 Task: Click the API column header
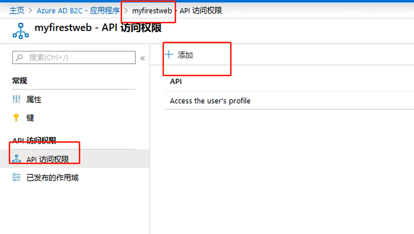coord(176,82)
